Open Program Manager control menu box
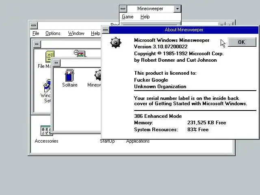260x195 pixels. point(34,25)
